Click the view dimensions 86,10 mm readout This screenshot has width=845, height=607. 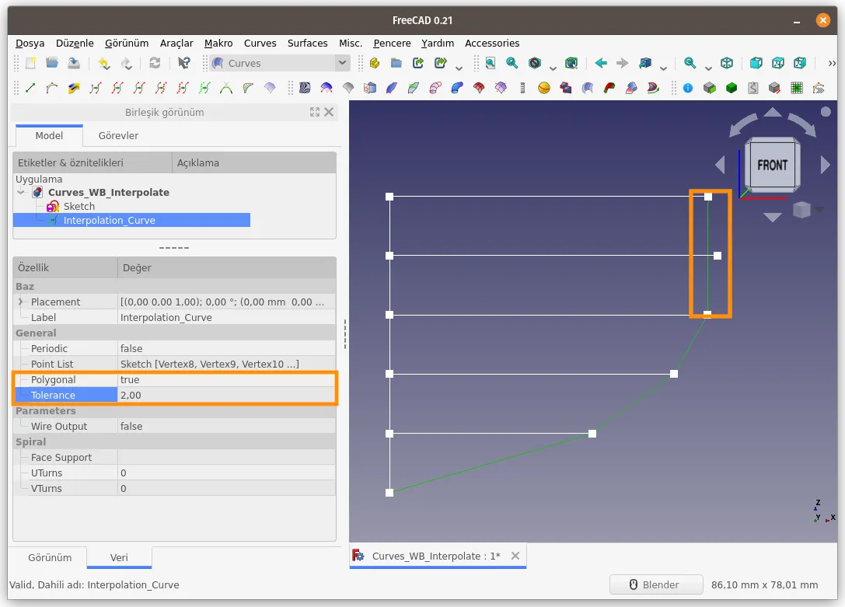click(x=764, y=585)
